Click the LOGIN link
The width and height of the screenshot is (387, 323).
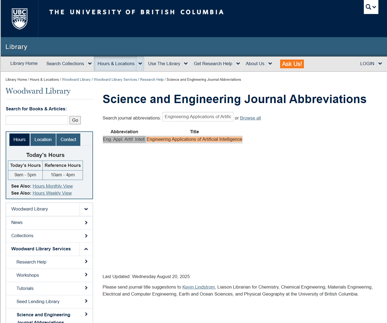point(367,64)
